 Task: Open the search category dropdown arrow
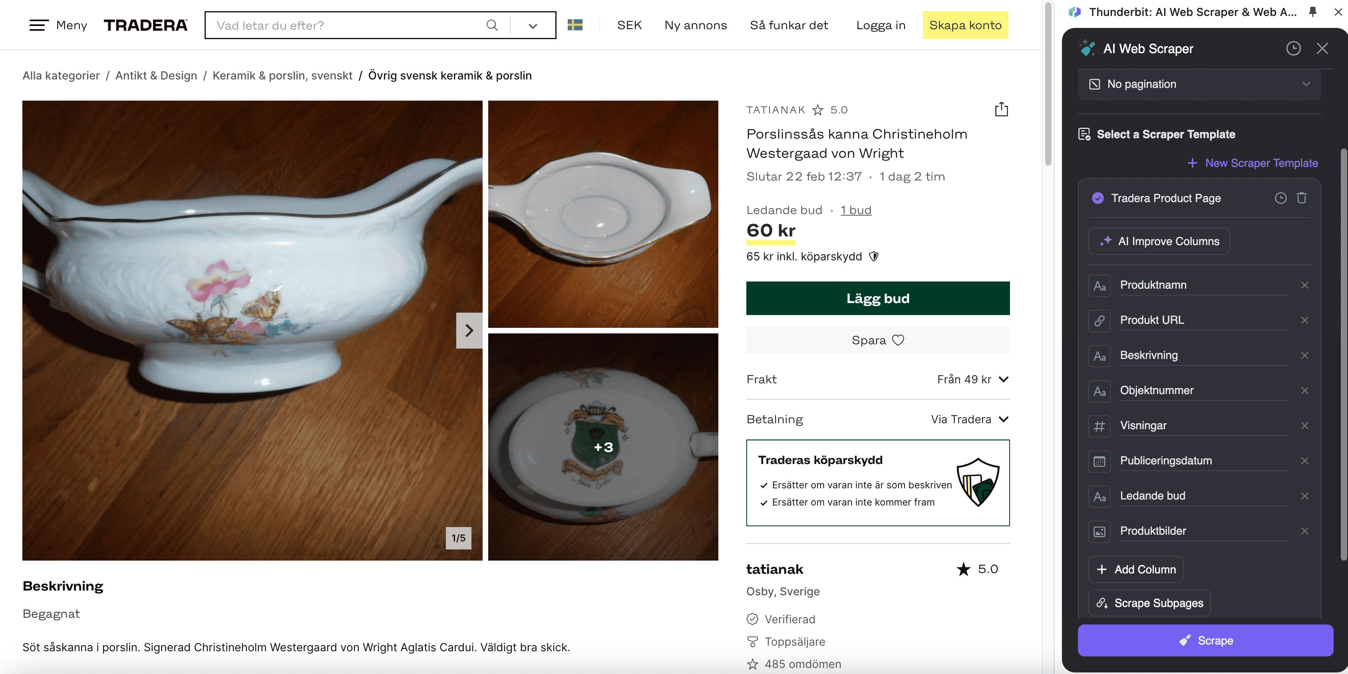[533, 26]
